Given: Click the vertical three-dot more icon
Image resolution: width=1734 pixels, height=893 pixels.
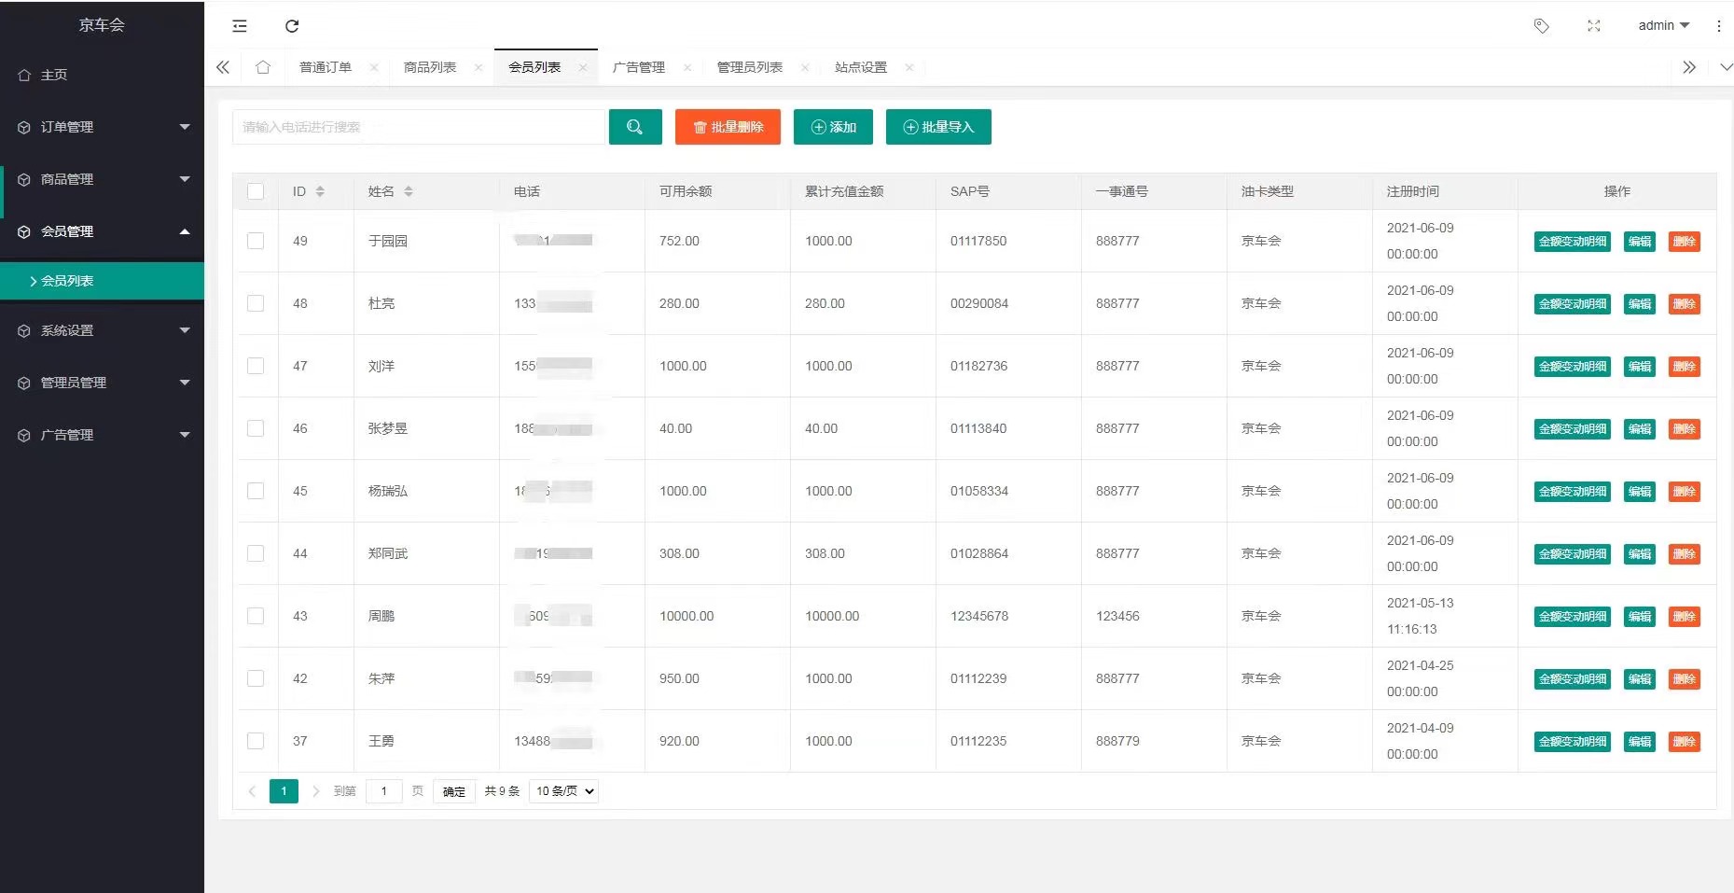Looking at the screenshot, I should (1718, 26).
